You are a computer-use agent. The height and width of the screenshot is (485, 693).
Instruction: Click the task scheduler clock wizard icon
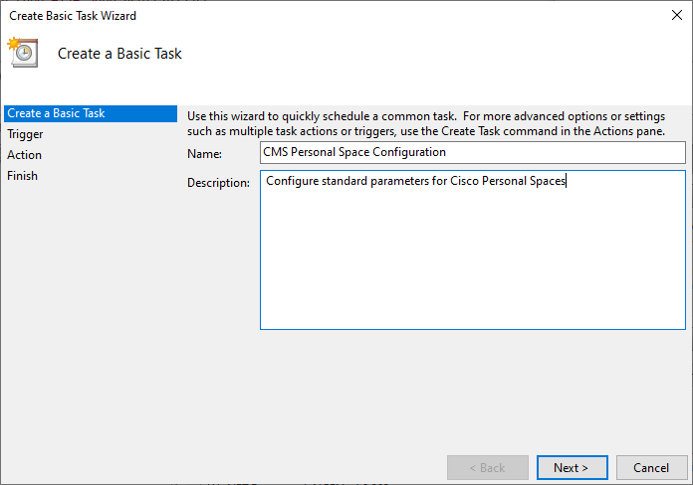point(23,52)
